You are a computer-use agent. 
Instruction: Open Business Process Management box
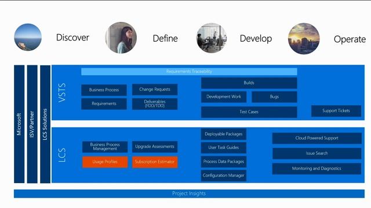pos(105,147)
